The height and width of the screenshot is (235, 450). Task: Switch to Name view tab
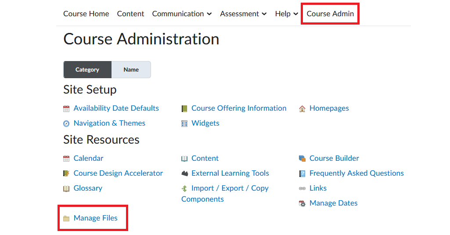pyautogui.click(x=131, y=69)
